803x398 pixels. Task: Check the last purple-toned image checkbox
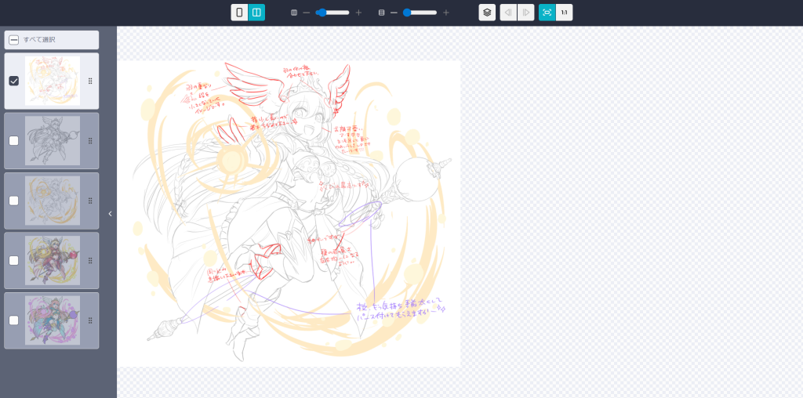[14, 320]
